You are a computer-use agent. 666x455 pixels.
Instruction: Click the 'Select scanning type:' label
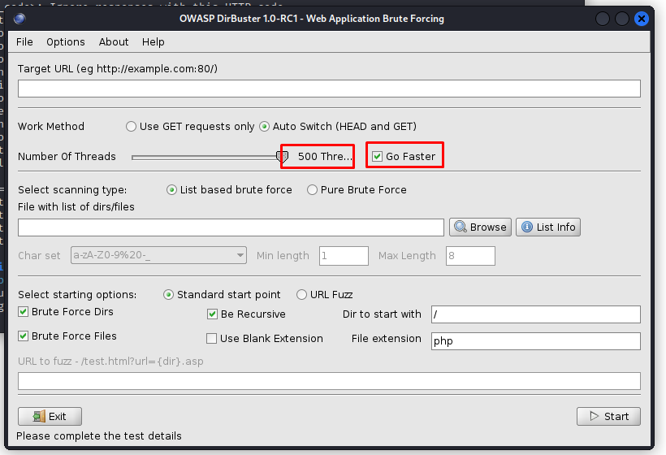coord(72,190)
